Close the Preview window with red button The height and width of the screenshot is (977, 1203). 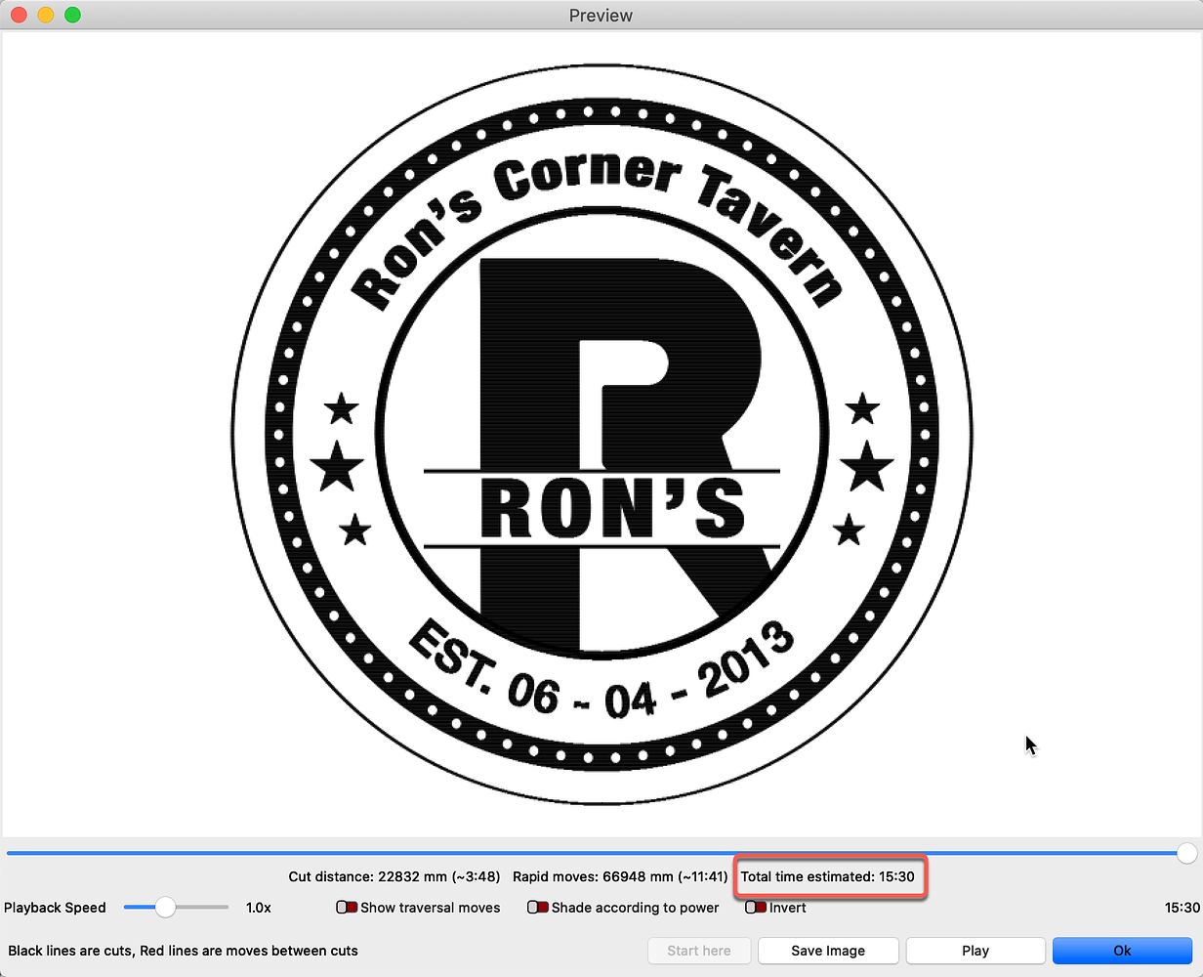tap(19, 16)
